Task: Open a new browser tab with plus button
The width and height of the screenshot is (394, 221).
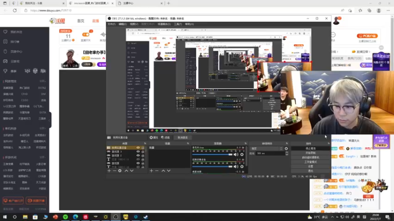Action: click(x=168, y=3)
